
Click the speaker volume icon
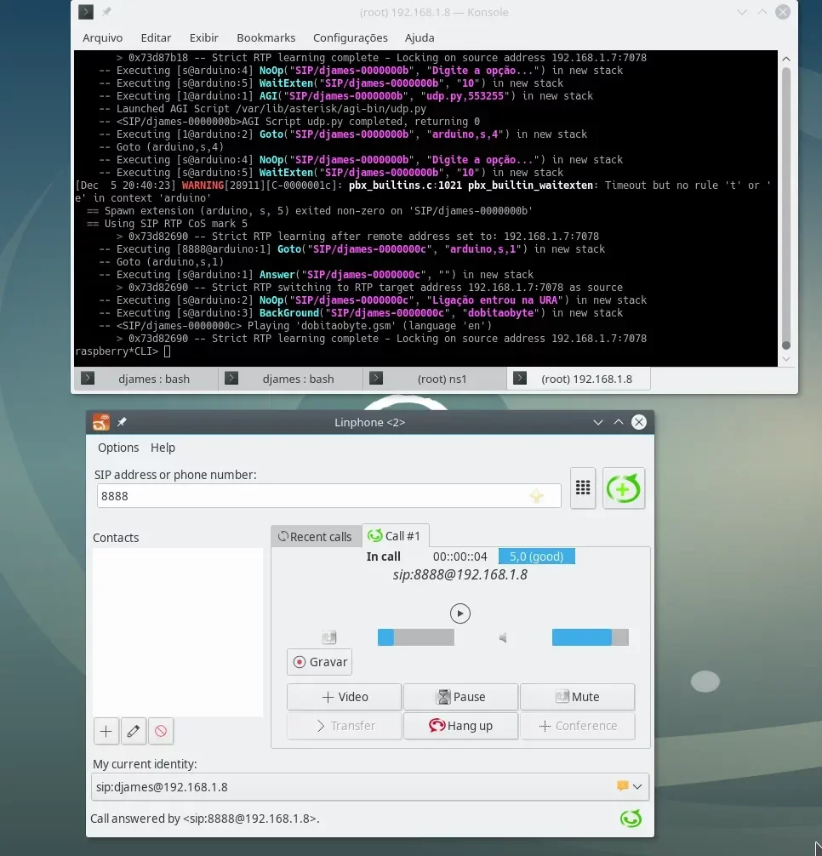[503, 637]
